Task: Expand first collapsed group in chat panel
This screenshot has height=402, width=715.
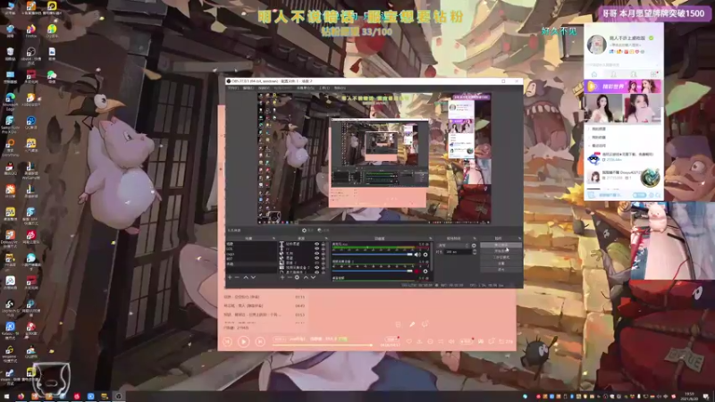Action: (x=590, y=129)
